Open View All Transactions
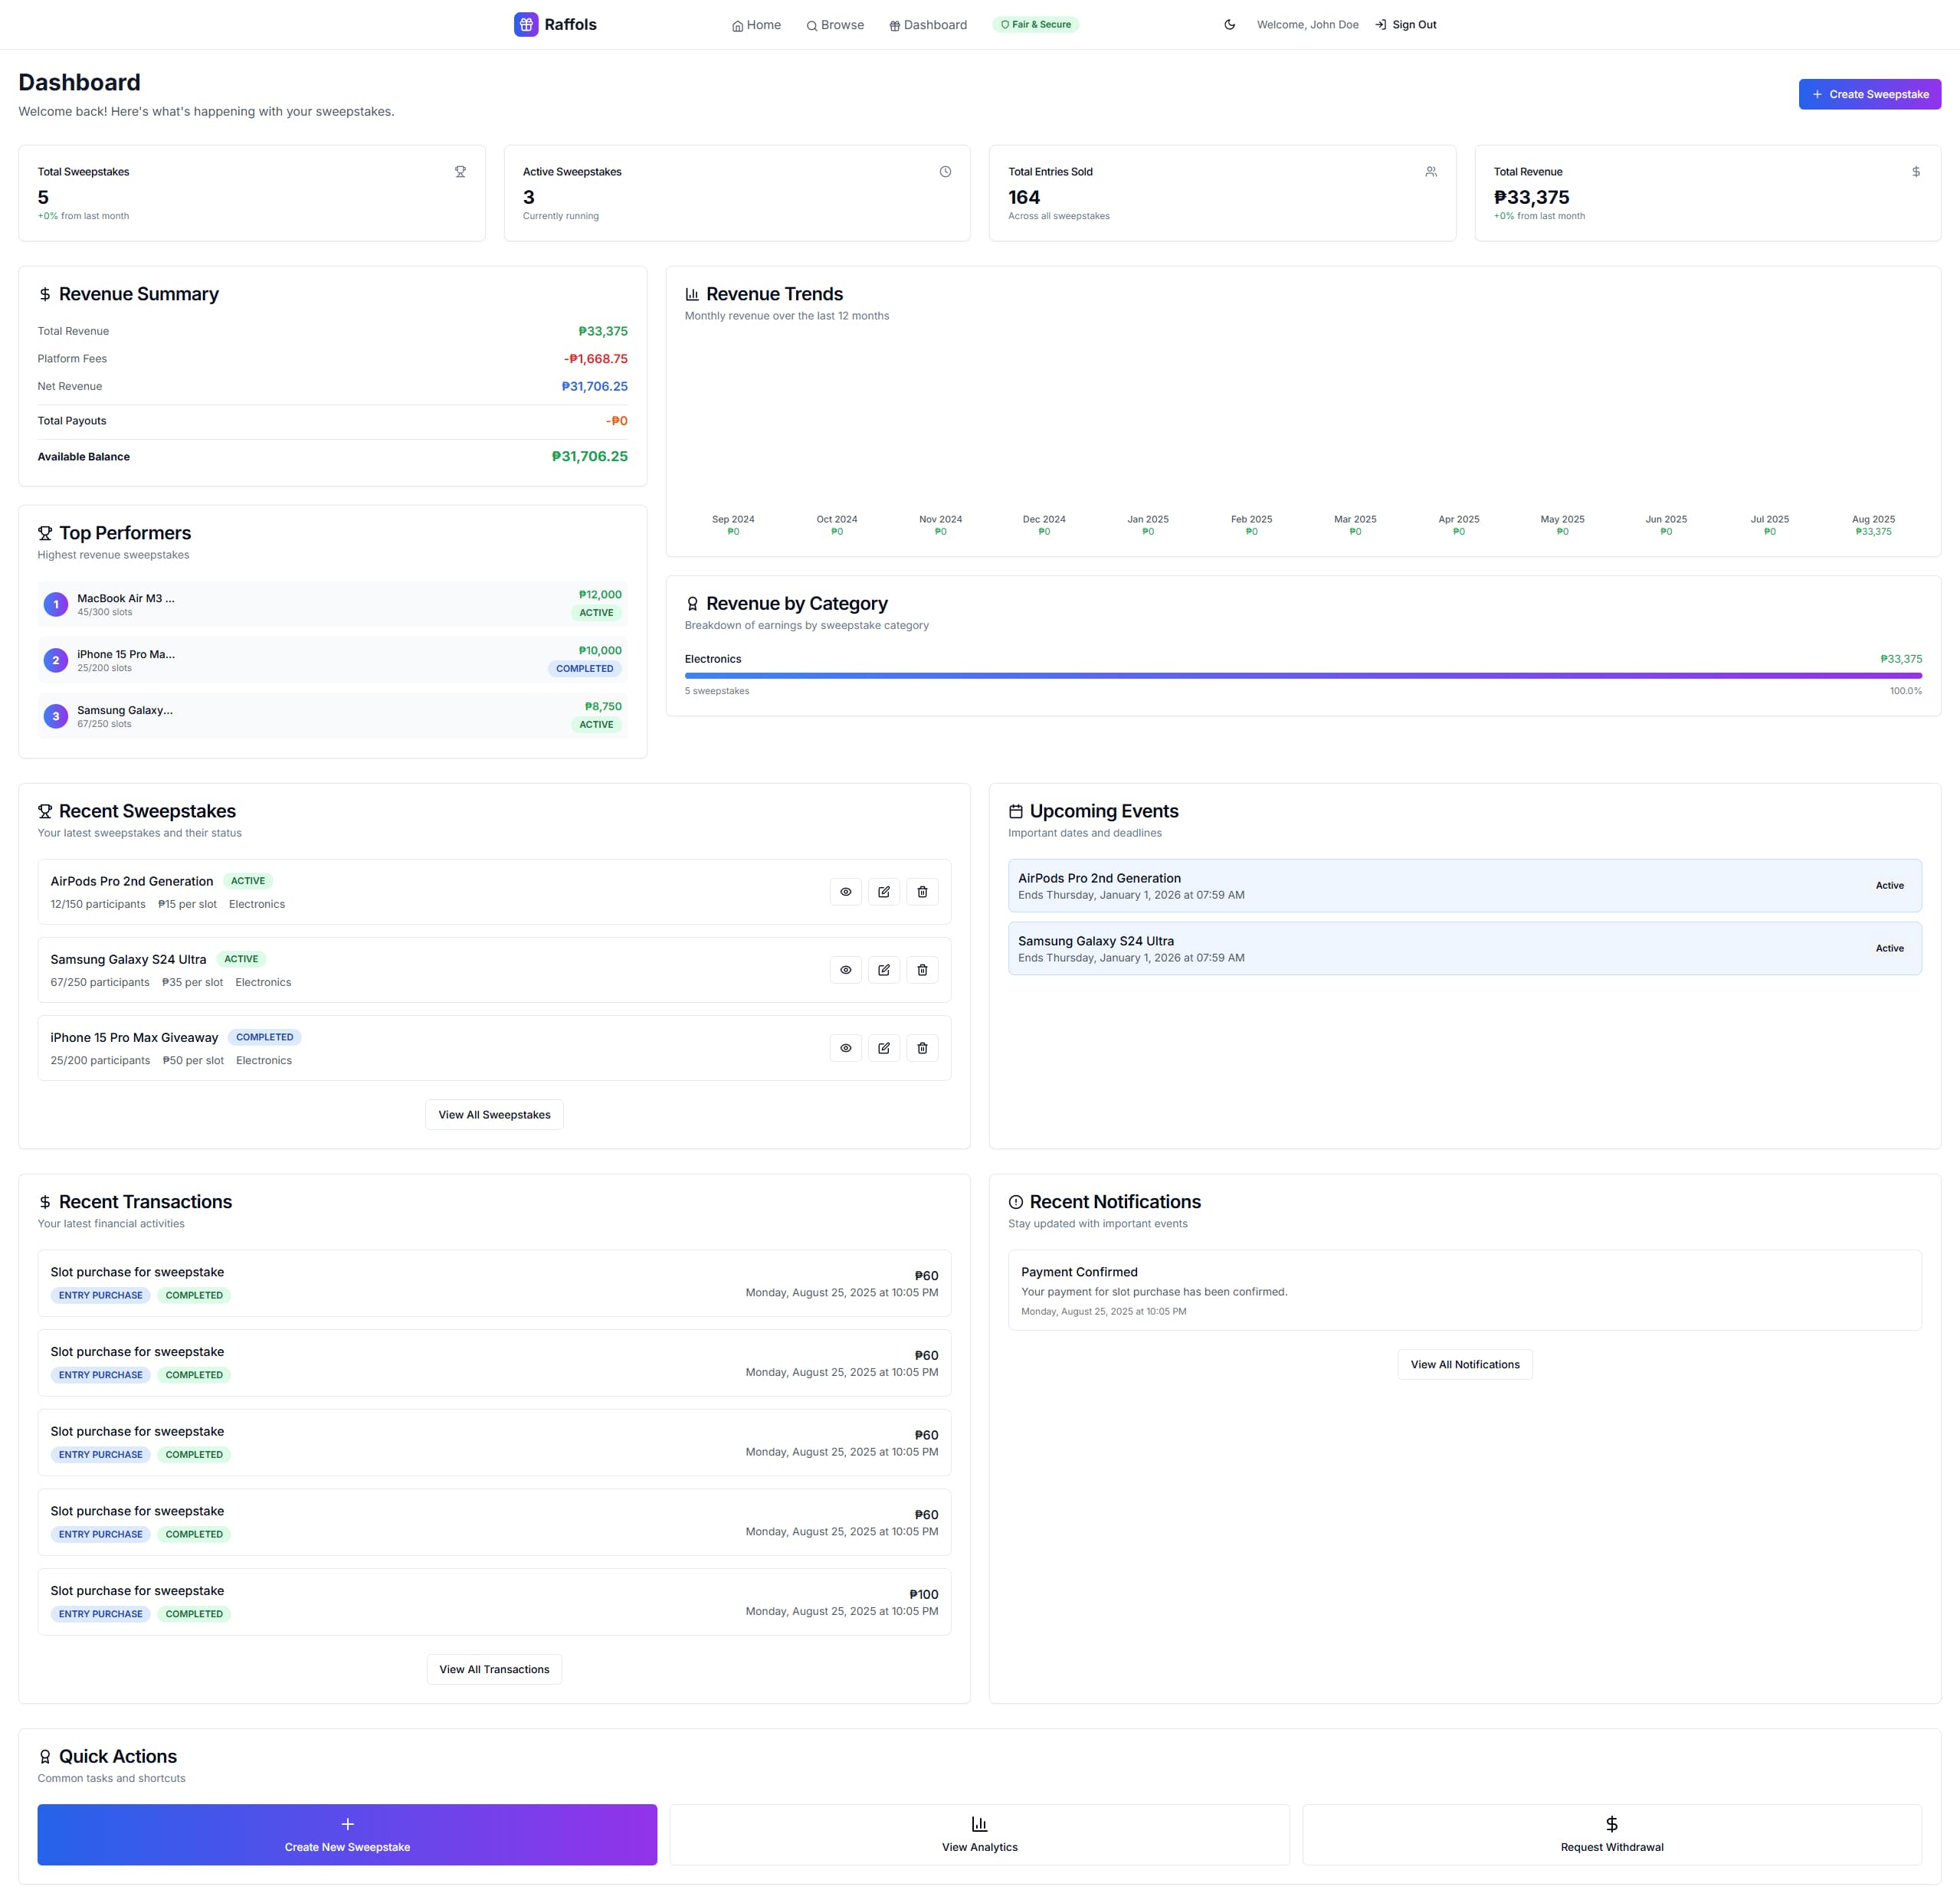Image resolution: width=1960 pixels, height=1903 pixels. pyautogui.click(x=494, y=1669)
